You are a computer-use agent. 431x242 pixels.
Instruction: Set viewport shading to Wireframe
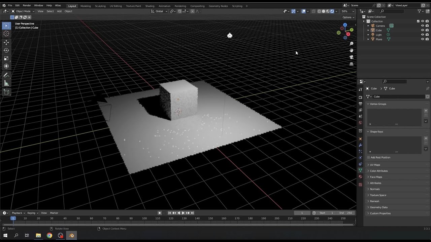coord(319,11)
